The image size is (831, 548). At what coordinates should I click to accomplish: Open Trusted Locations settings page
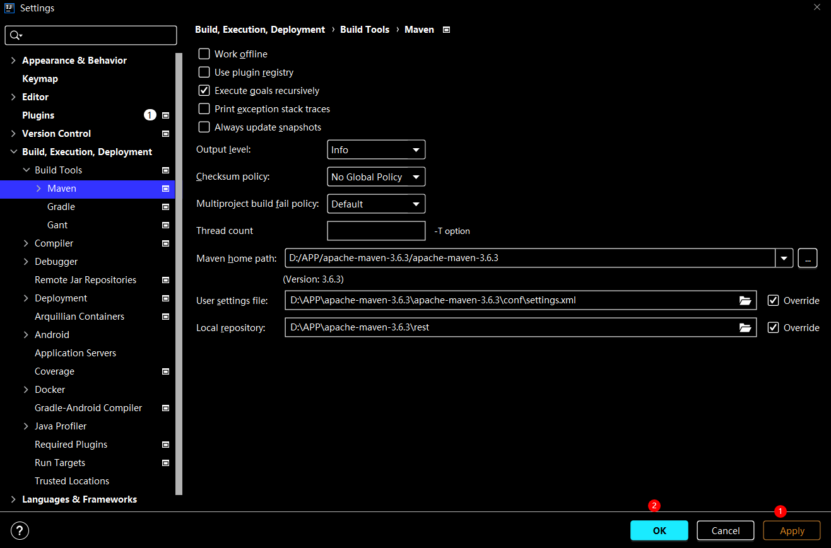[72, 481]
